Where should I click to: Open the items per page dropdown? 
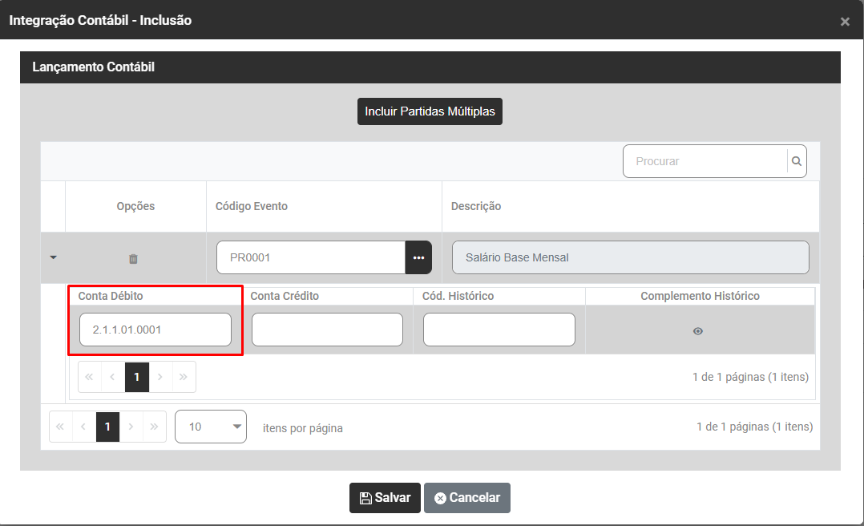(x=211, y=427)
